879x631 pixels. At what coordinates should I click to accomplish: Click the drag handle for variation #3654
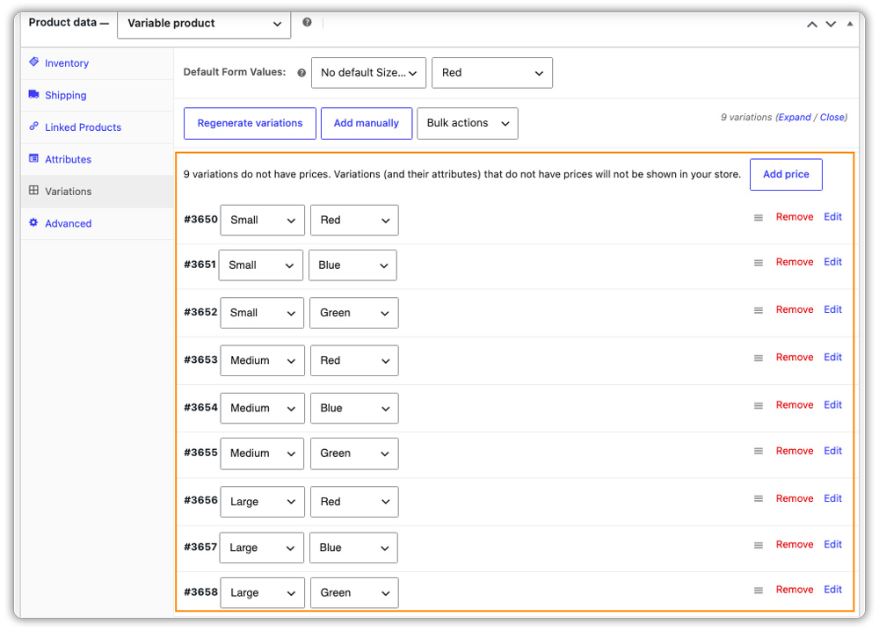758,406
